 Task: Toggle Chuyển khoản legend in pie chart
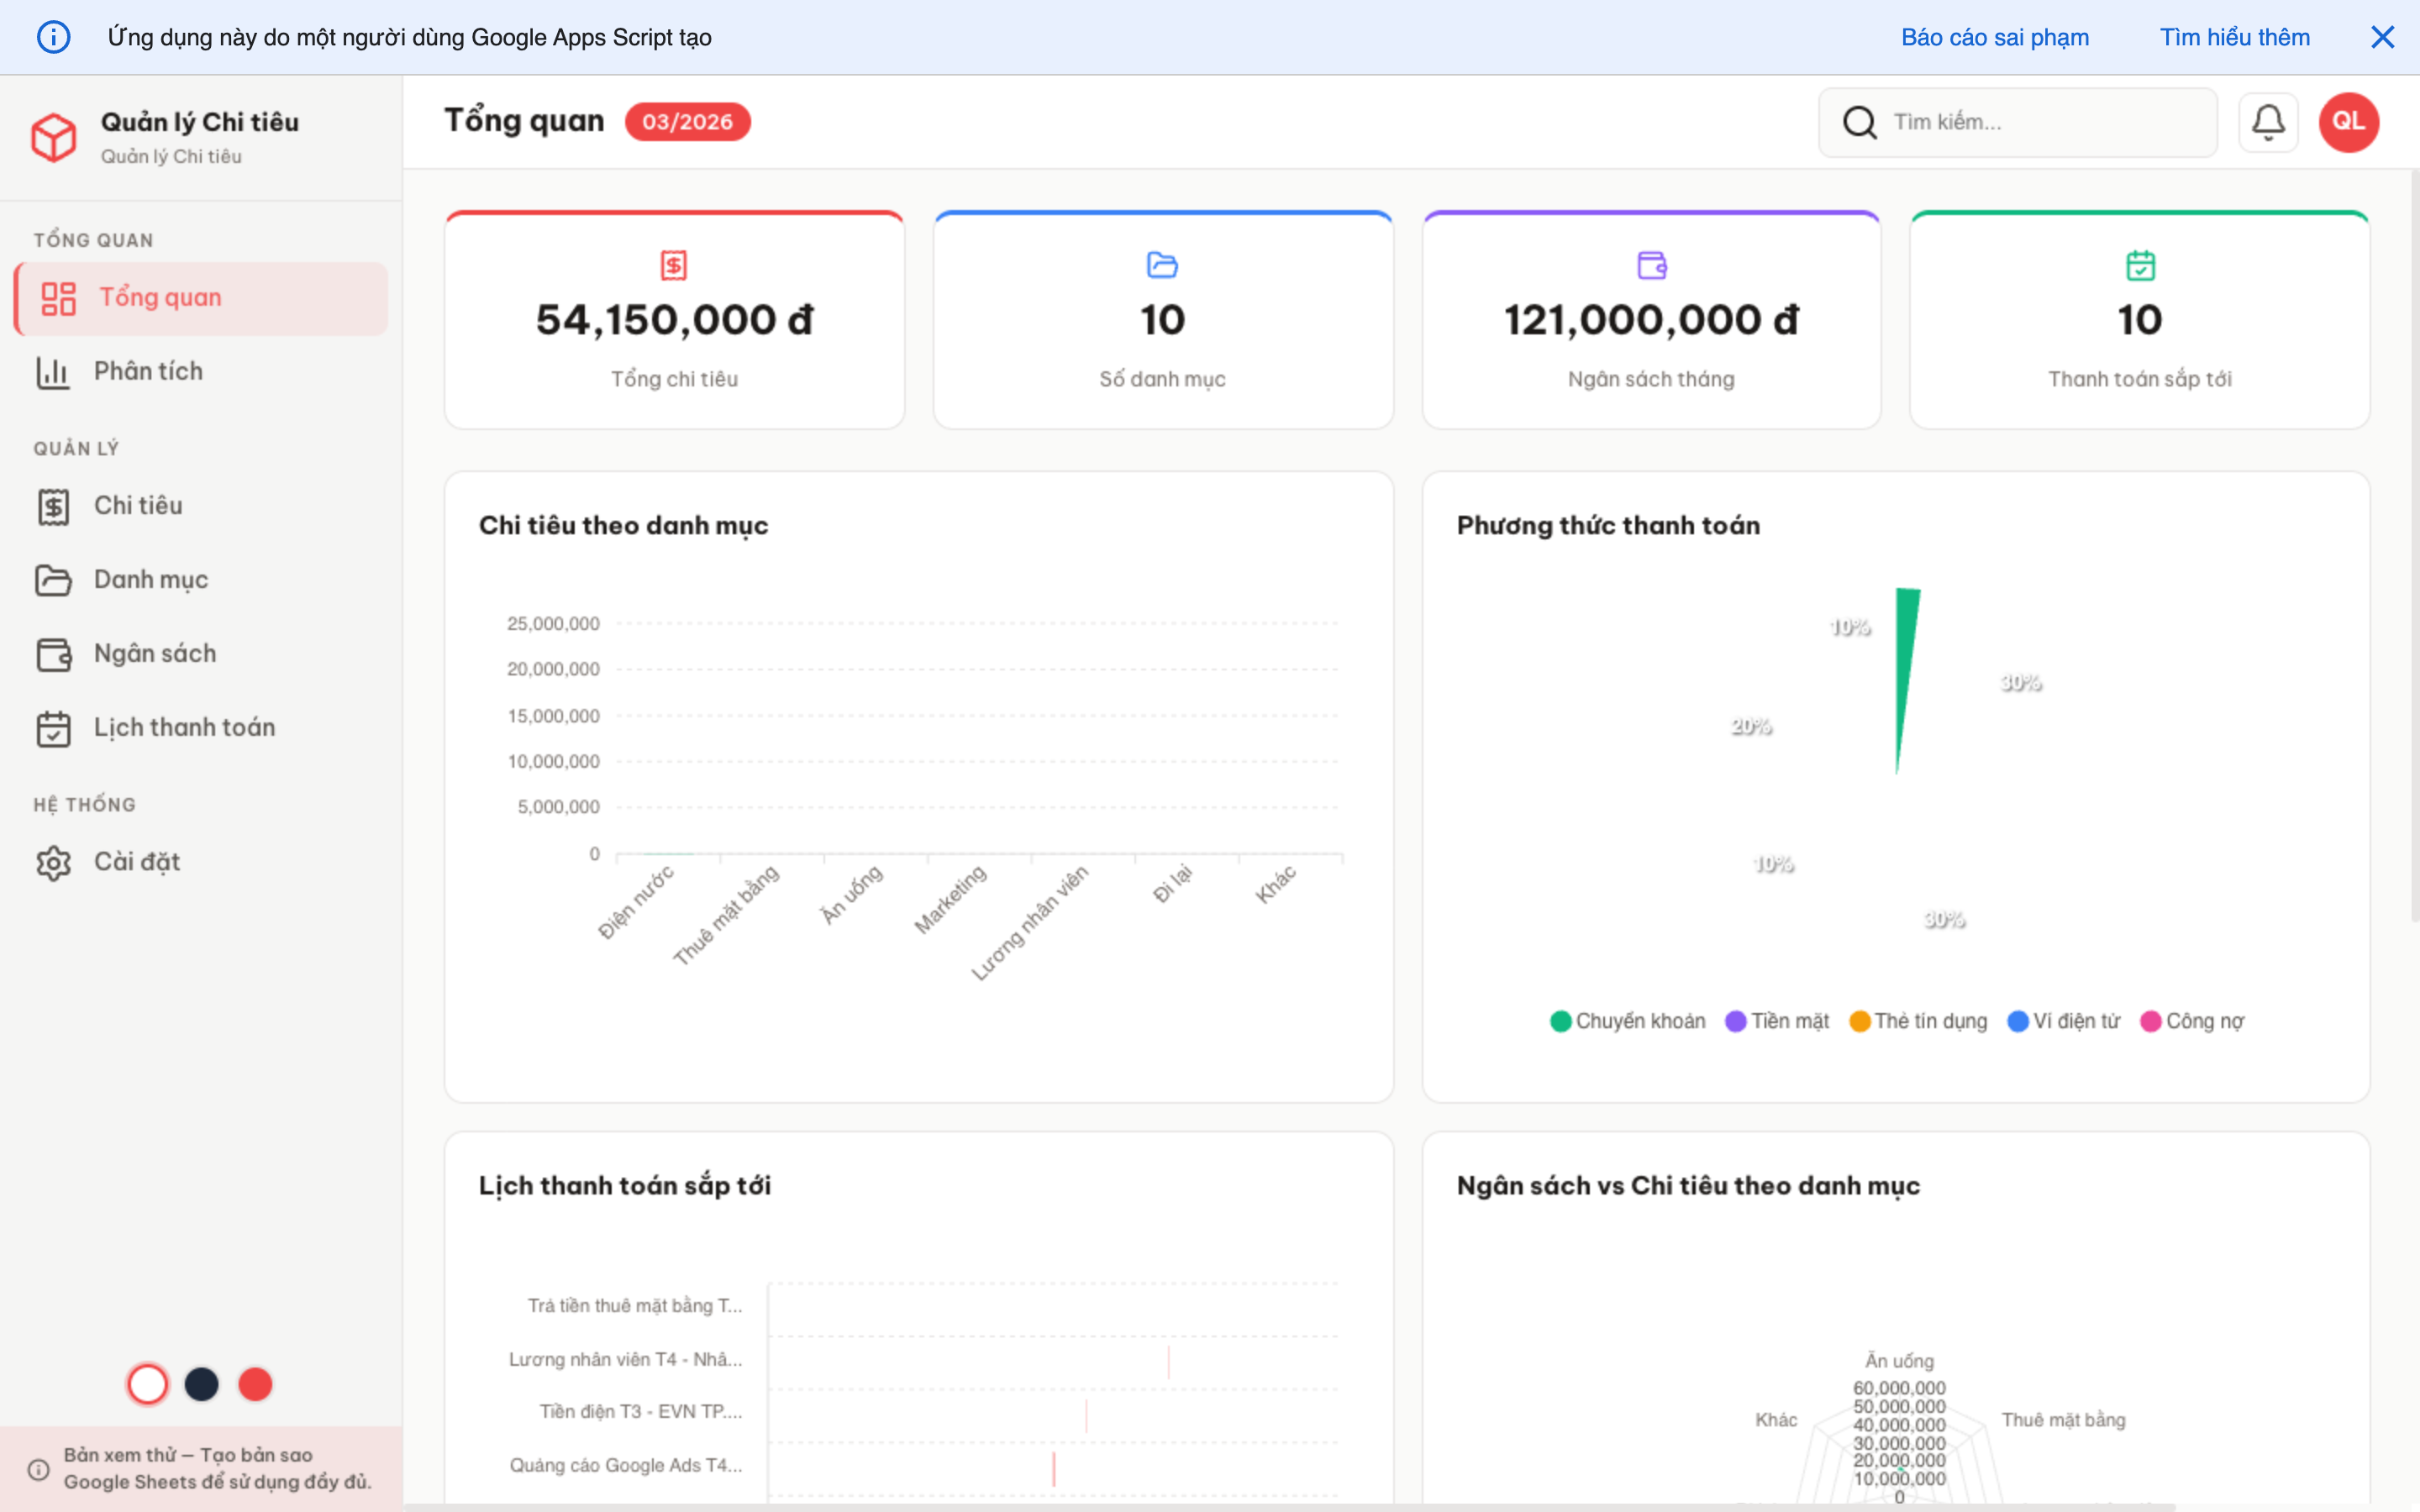click(x=1628, y=1021)
